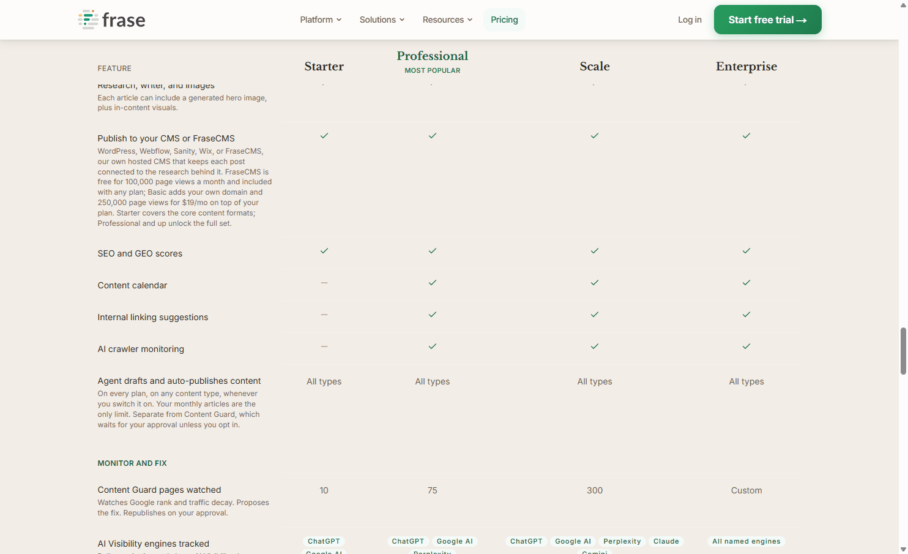Click Professional checkmark for Internal linking suggestions
Image resolution: width=908 pixels, height=554 pixels.
tap(433, 315)
